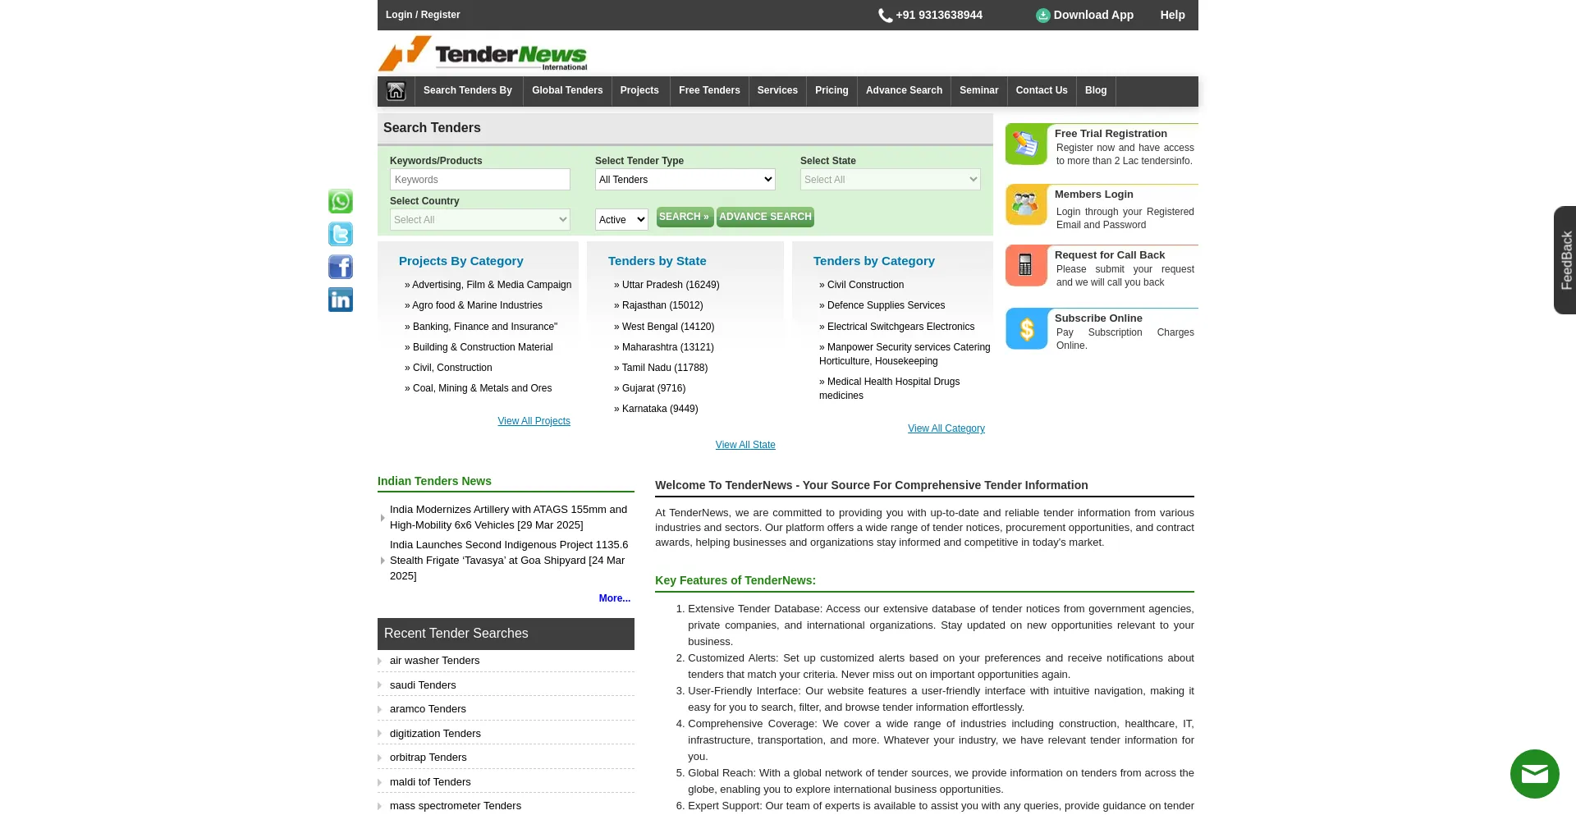Click the green ADVANCE SEARCH button
This screenshot has height=815, width=1576.
765,217
